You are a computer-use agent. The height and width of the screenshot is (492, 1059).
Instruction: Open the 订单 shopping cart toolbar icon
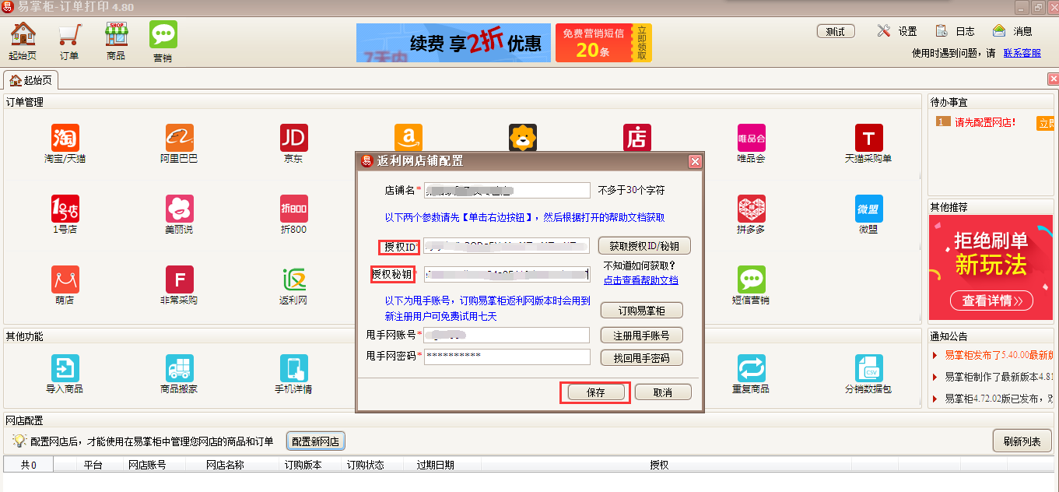[69, 41]
